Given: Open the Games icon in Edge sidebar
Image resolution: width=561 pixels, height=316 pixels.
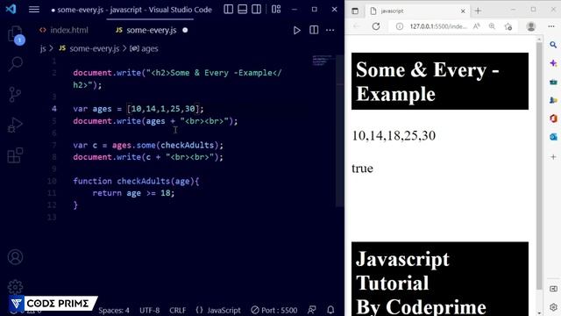Looking at the screenshot, I should pyautogui.click(x=553, y=100).
